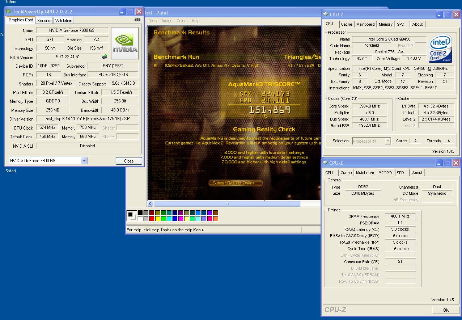462x320 pixels.
Task: Click the NVIDIA SLI Disabled field
Action: point(88,146)
